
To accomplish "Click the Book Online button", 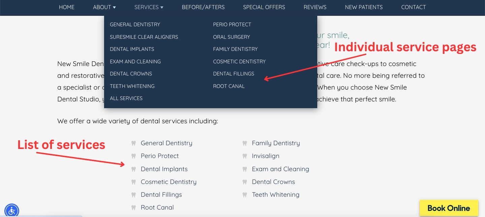I will point(449,208).
